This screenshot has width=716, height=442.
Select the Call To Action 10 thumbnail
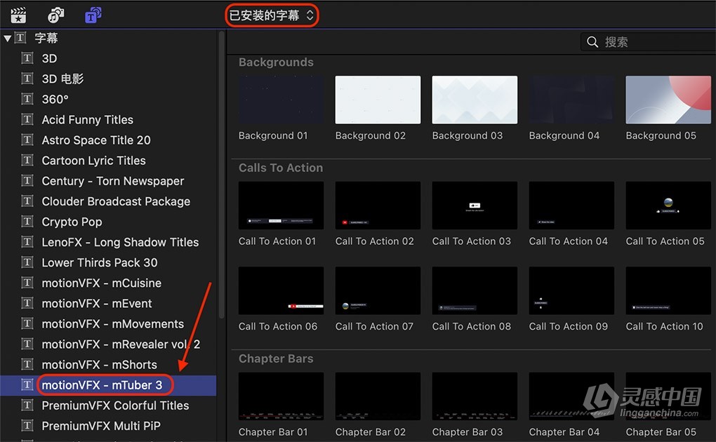click(x=668, y=291)
